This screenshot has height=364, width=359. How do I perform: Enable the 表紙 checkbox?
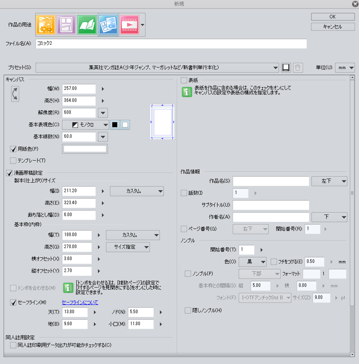pyautogui.click(x=184, y=80)
